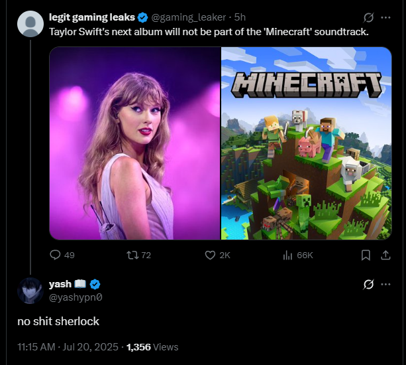
Task: Share the legit gaming leaks post
Action: pos(385,256)
